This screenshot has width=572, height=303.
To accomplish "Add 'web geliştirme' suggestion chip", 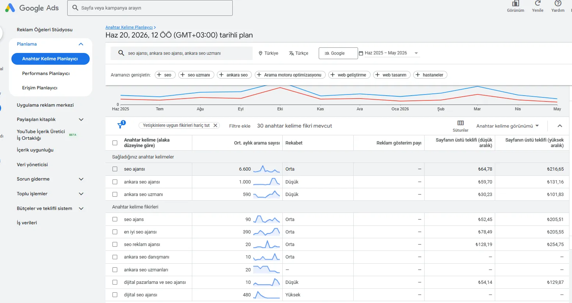I will [x=349, y=75].
